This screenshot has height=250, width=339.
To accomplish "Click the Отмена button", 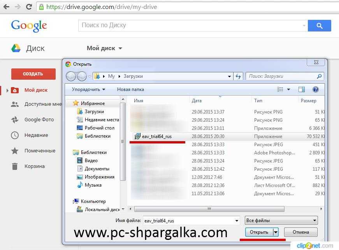I will (x=301, y=232).
